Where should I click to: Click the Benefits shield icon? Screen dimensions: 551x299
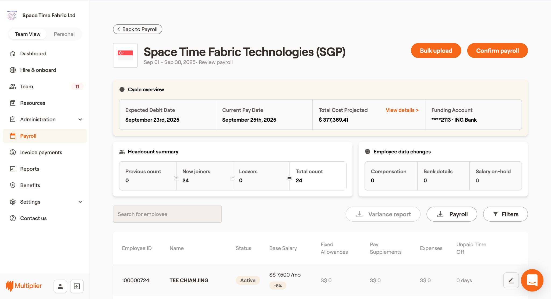pos(13,185)
